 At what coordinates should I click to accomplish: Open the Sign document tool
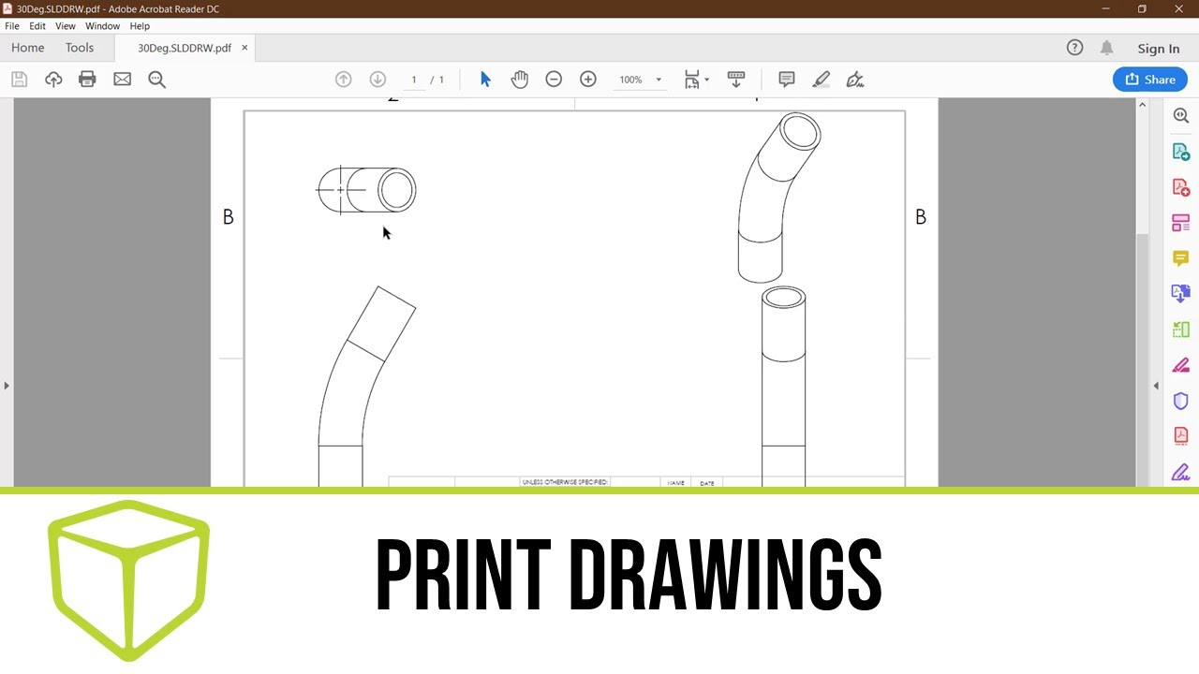854,80
